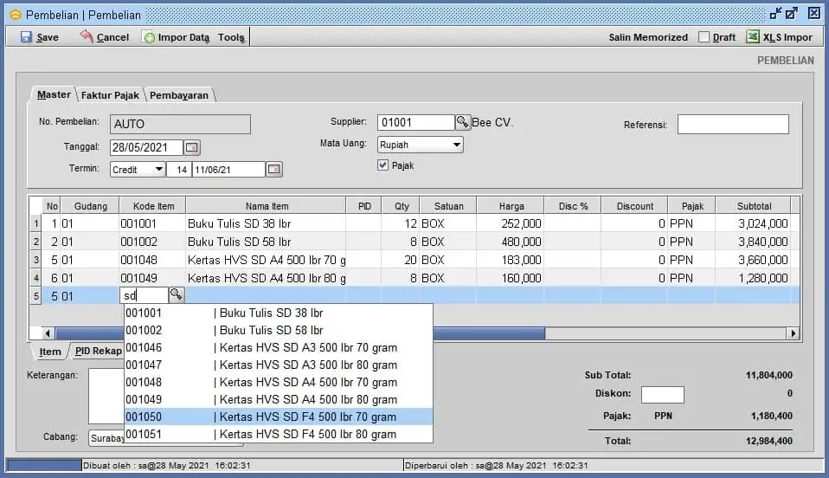829x478 pixels.
Task: Switch to the Faktur Pajak tab
Action: pos(110,95)
